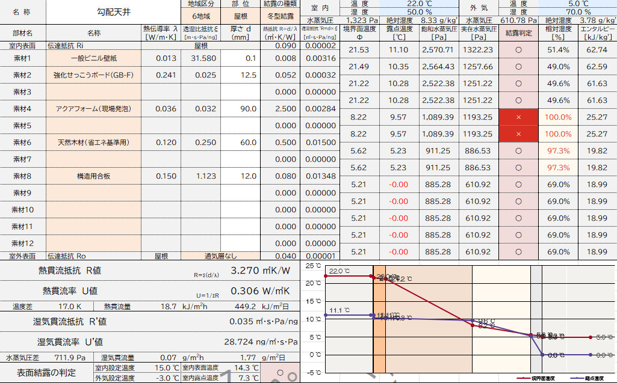The image size is (617, 383).
Task: Select the 0.306 U値 result cell
Action: (260, 291)
